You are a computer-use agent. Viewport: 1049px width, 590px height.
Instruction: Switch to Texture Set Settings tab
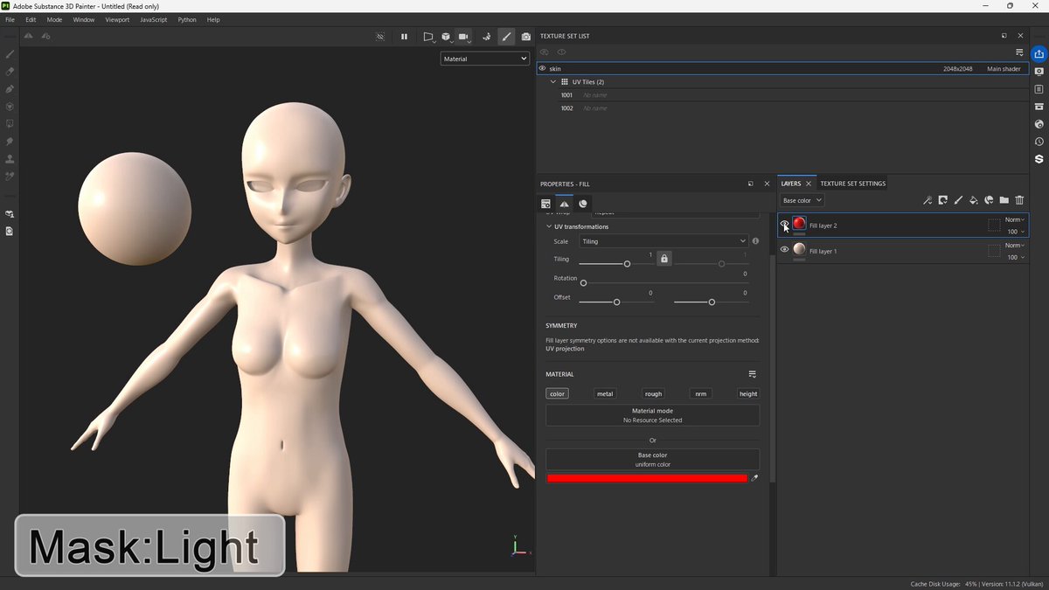tap(852, 184)
